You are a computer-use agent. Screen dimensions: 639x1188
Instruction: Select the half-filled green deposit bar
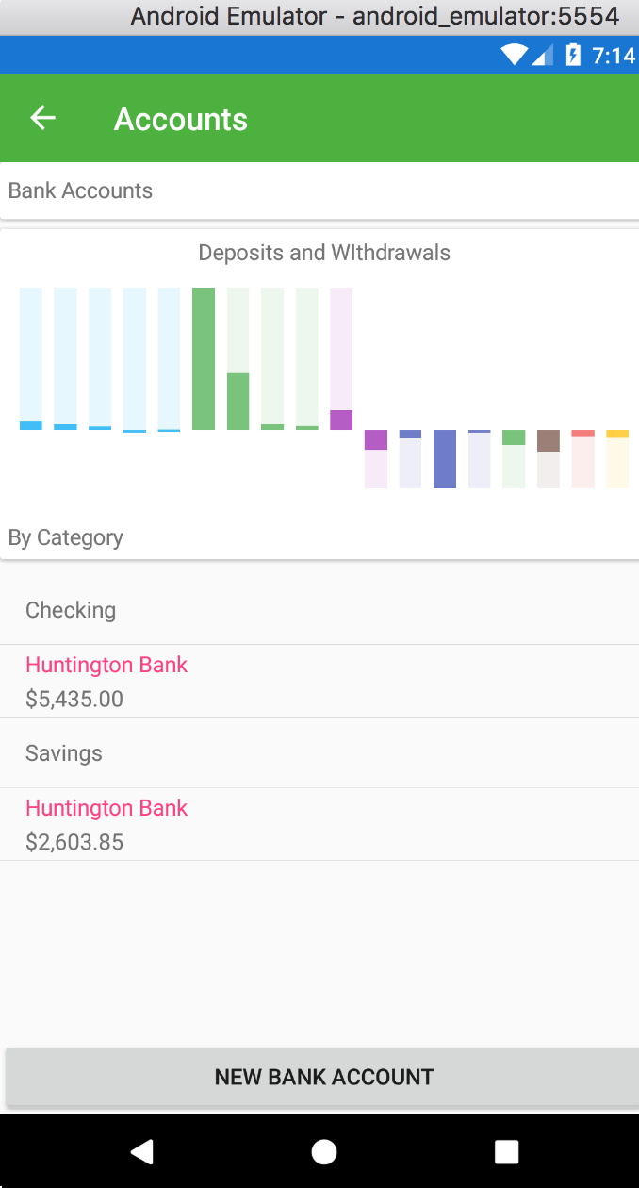(x=238, y=358)
